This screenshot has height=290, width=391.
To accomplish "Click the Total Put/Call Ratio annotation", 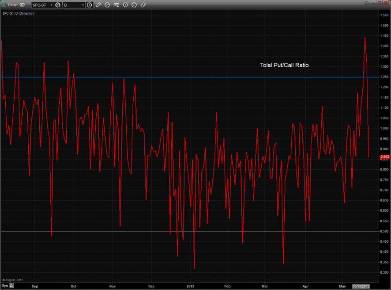I will (284, 65).
